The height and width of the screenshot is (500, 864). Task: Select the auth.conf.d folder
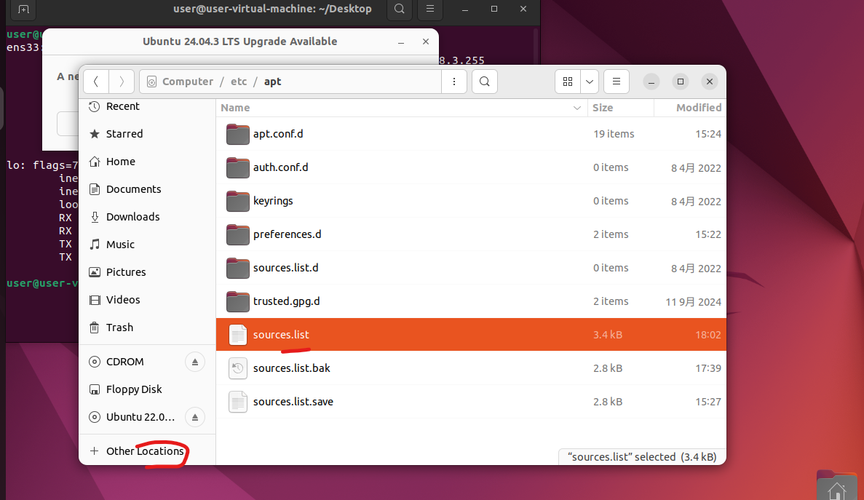pyautogui.click(x=471, y=167)
